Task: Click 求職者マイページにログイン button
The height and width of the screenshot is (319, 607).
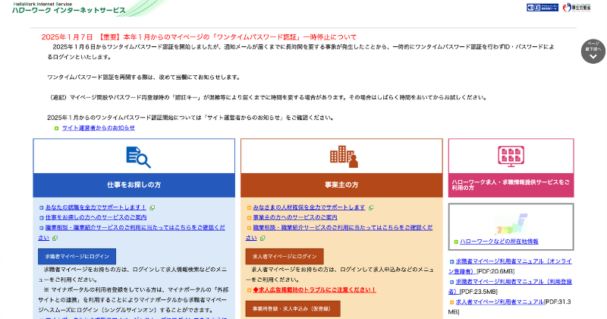Action: [x=77, y=256]
